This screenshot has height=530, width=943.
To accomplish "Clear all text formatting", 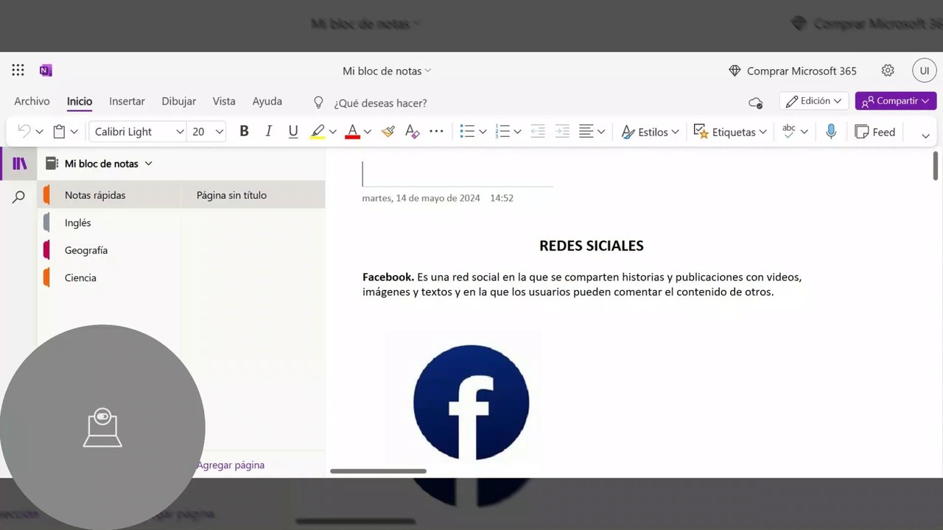I will click(413, 132).
